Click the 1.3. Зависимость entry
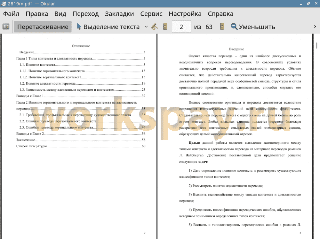This screenshot has width=320, height=239. pos(82,90)
